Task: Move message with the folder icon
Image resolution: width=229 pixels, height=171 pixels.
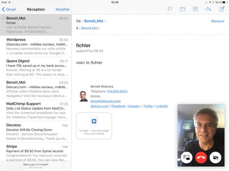Action: [183, 9]
